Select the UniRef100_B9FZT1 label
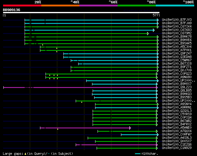This screenshot has height=156, width=197. [x=177, y=67]
